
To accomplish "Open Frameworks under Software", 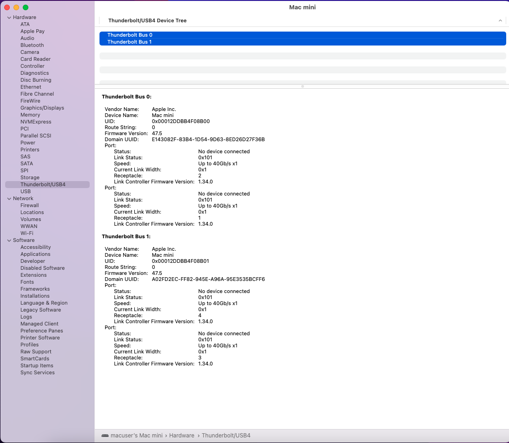I will coord(35,289).
